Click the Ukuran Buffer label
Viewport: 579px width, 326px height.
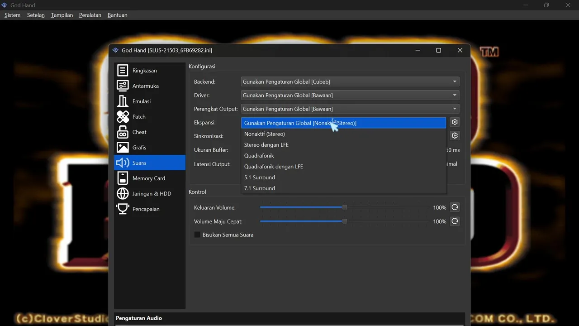pos(211,150)
